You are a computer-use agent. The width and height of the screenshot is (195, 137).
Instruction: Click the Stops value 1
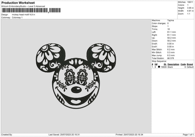(168, 26)
